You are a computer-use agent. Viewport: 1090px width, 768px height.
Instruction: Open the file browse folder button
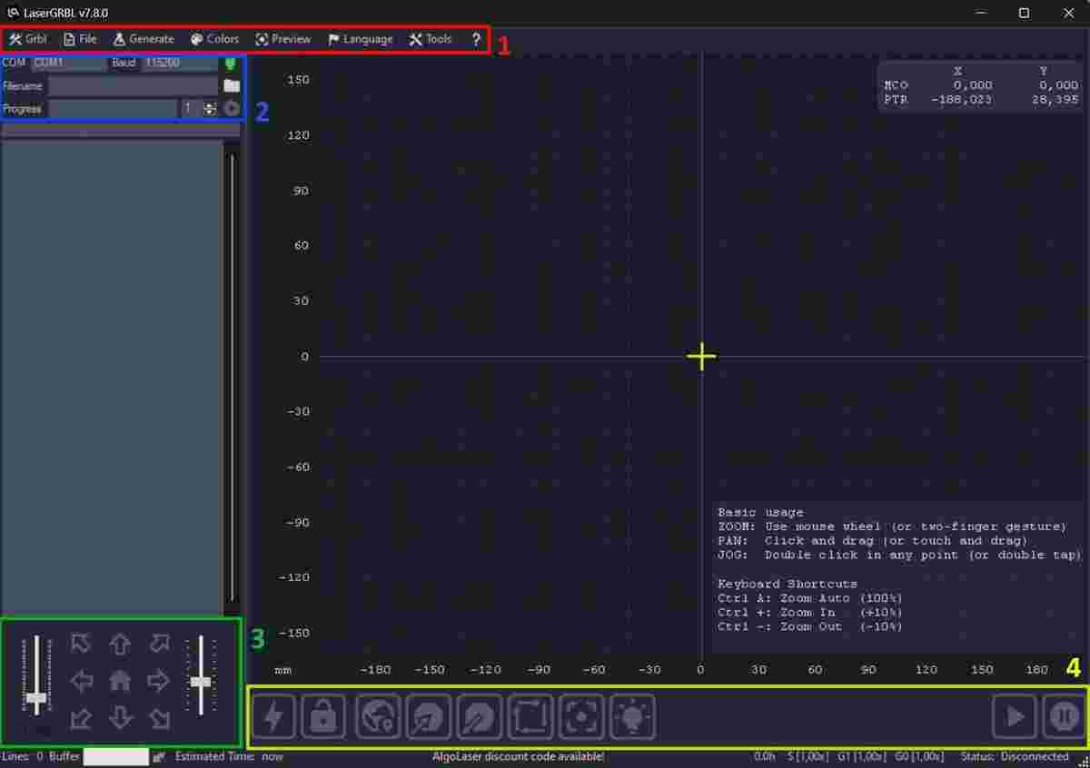(233, 85)
